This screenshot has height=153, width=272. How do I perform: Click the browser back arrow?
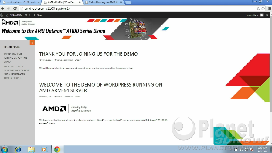(3, 8)
